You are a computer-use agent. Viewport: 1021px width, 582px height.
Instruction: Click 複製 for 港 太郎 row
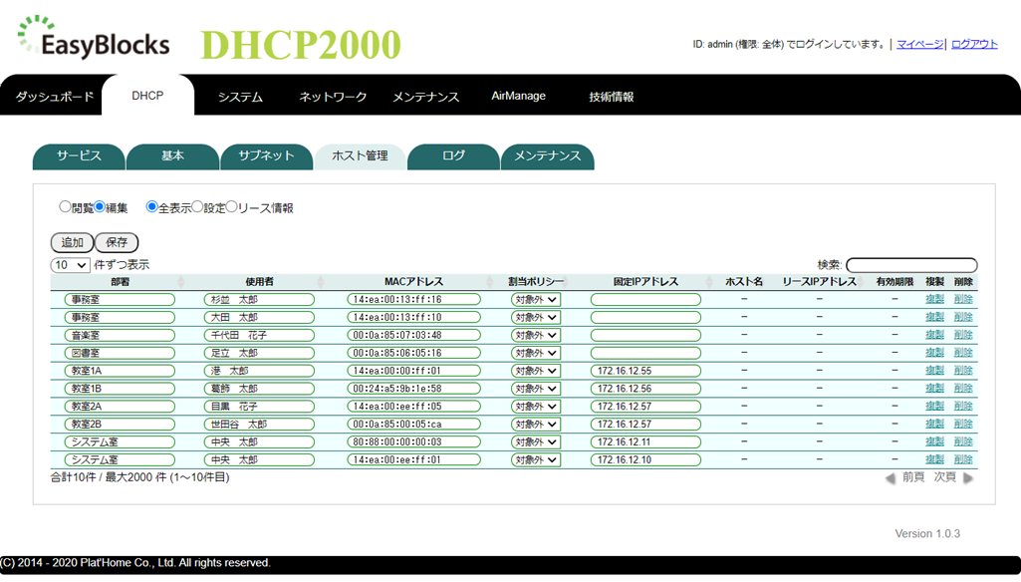click(x=934, y=370)
